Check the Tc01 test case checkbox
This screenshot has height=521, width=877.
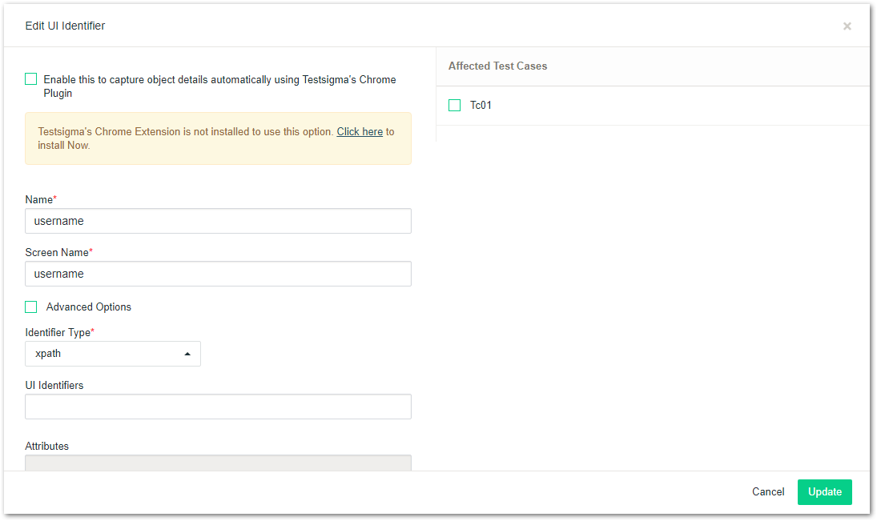455,106
